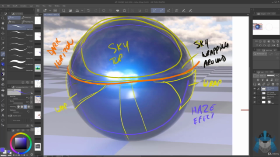280x157 pixels.
Task: Toggle visibility of the Paper layer
Action: (255, 102)
